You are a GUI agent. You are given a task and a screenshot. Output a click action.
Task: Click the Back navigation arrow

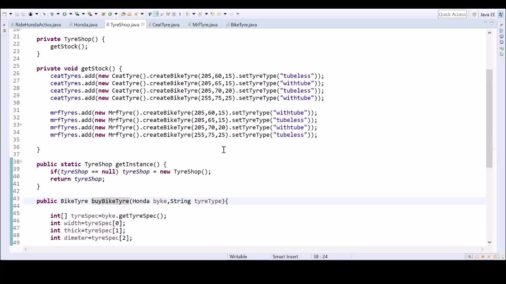tap(219, 14)
